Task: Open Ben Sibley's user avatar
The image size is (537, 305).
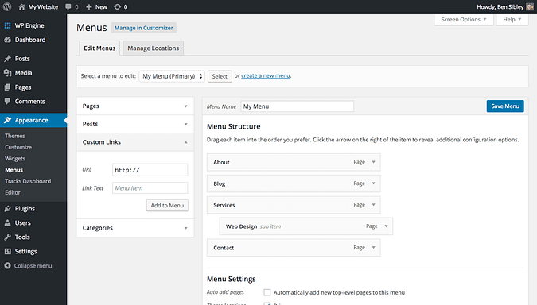Action: 530,7
